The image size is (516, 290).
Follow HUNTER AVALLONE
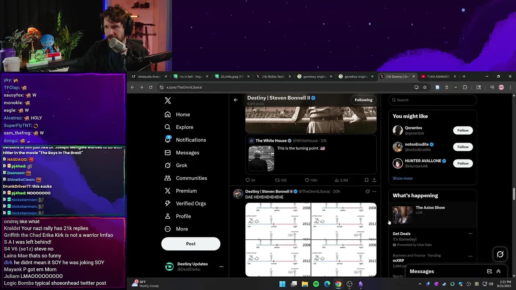pos(463,164)
